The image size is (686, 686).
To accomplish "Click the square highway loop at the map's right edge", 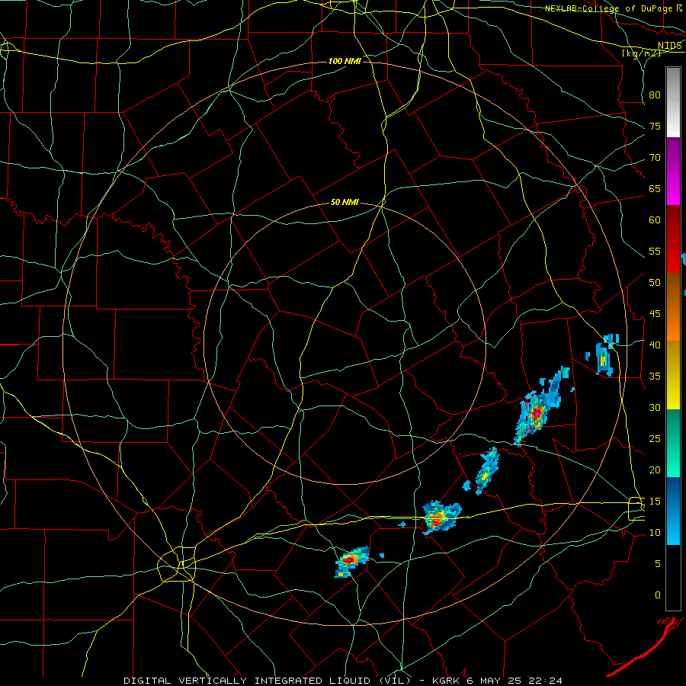I will tap(636, 509).
